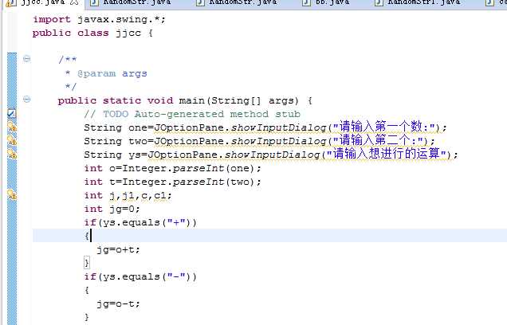Click the 'jg=o+t;' statement
Viewport: 507px width, 325px height.
118,250
